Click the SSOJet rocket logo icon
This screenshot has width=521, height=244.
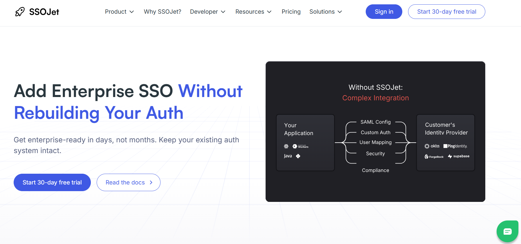20,12
